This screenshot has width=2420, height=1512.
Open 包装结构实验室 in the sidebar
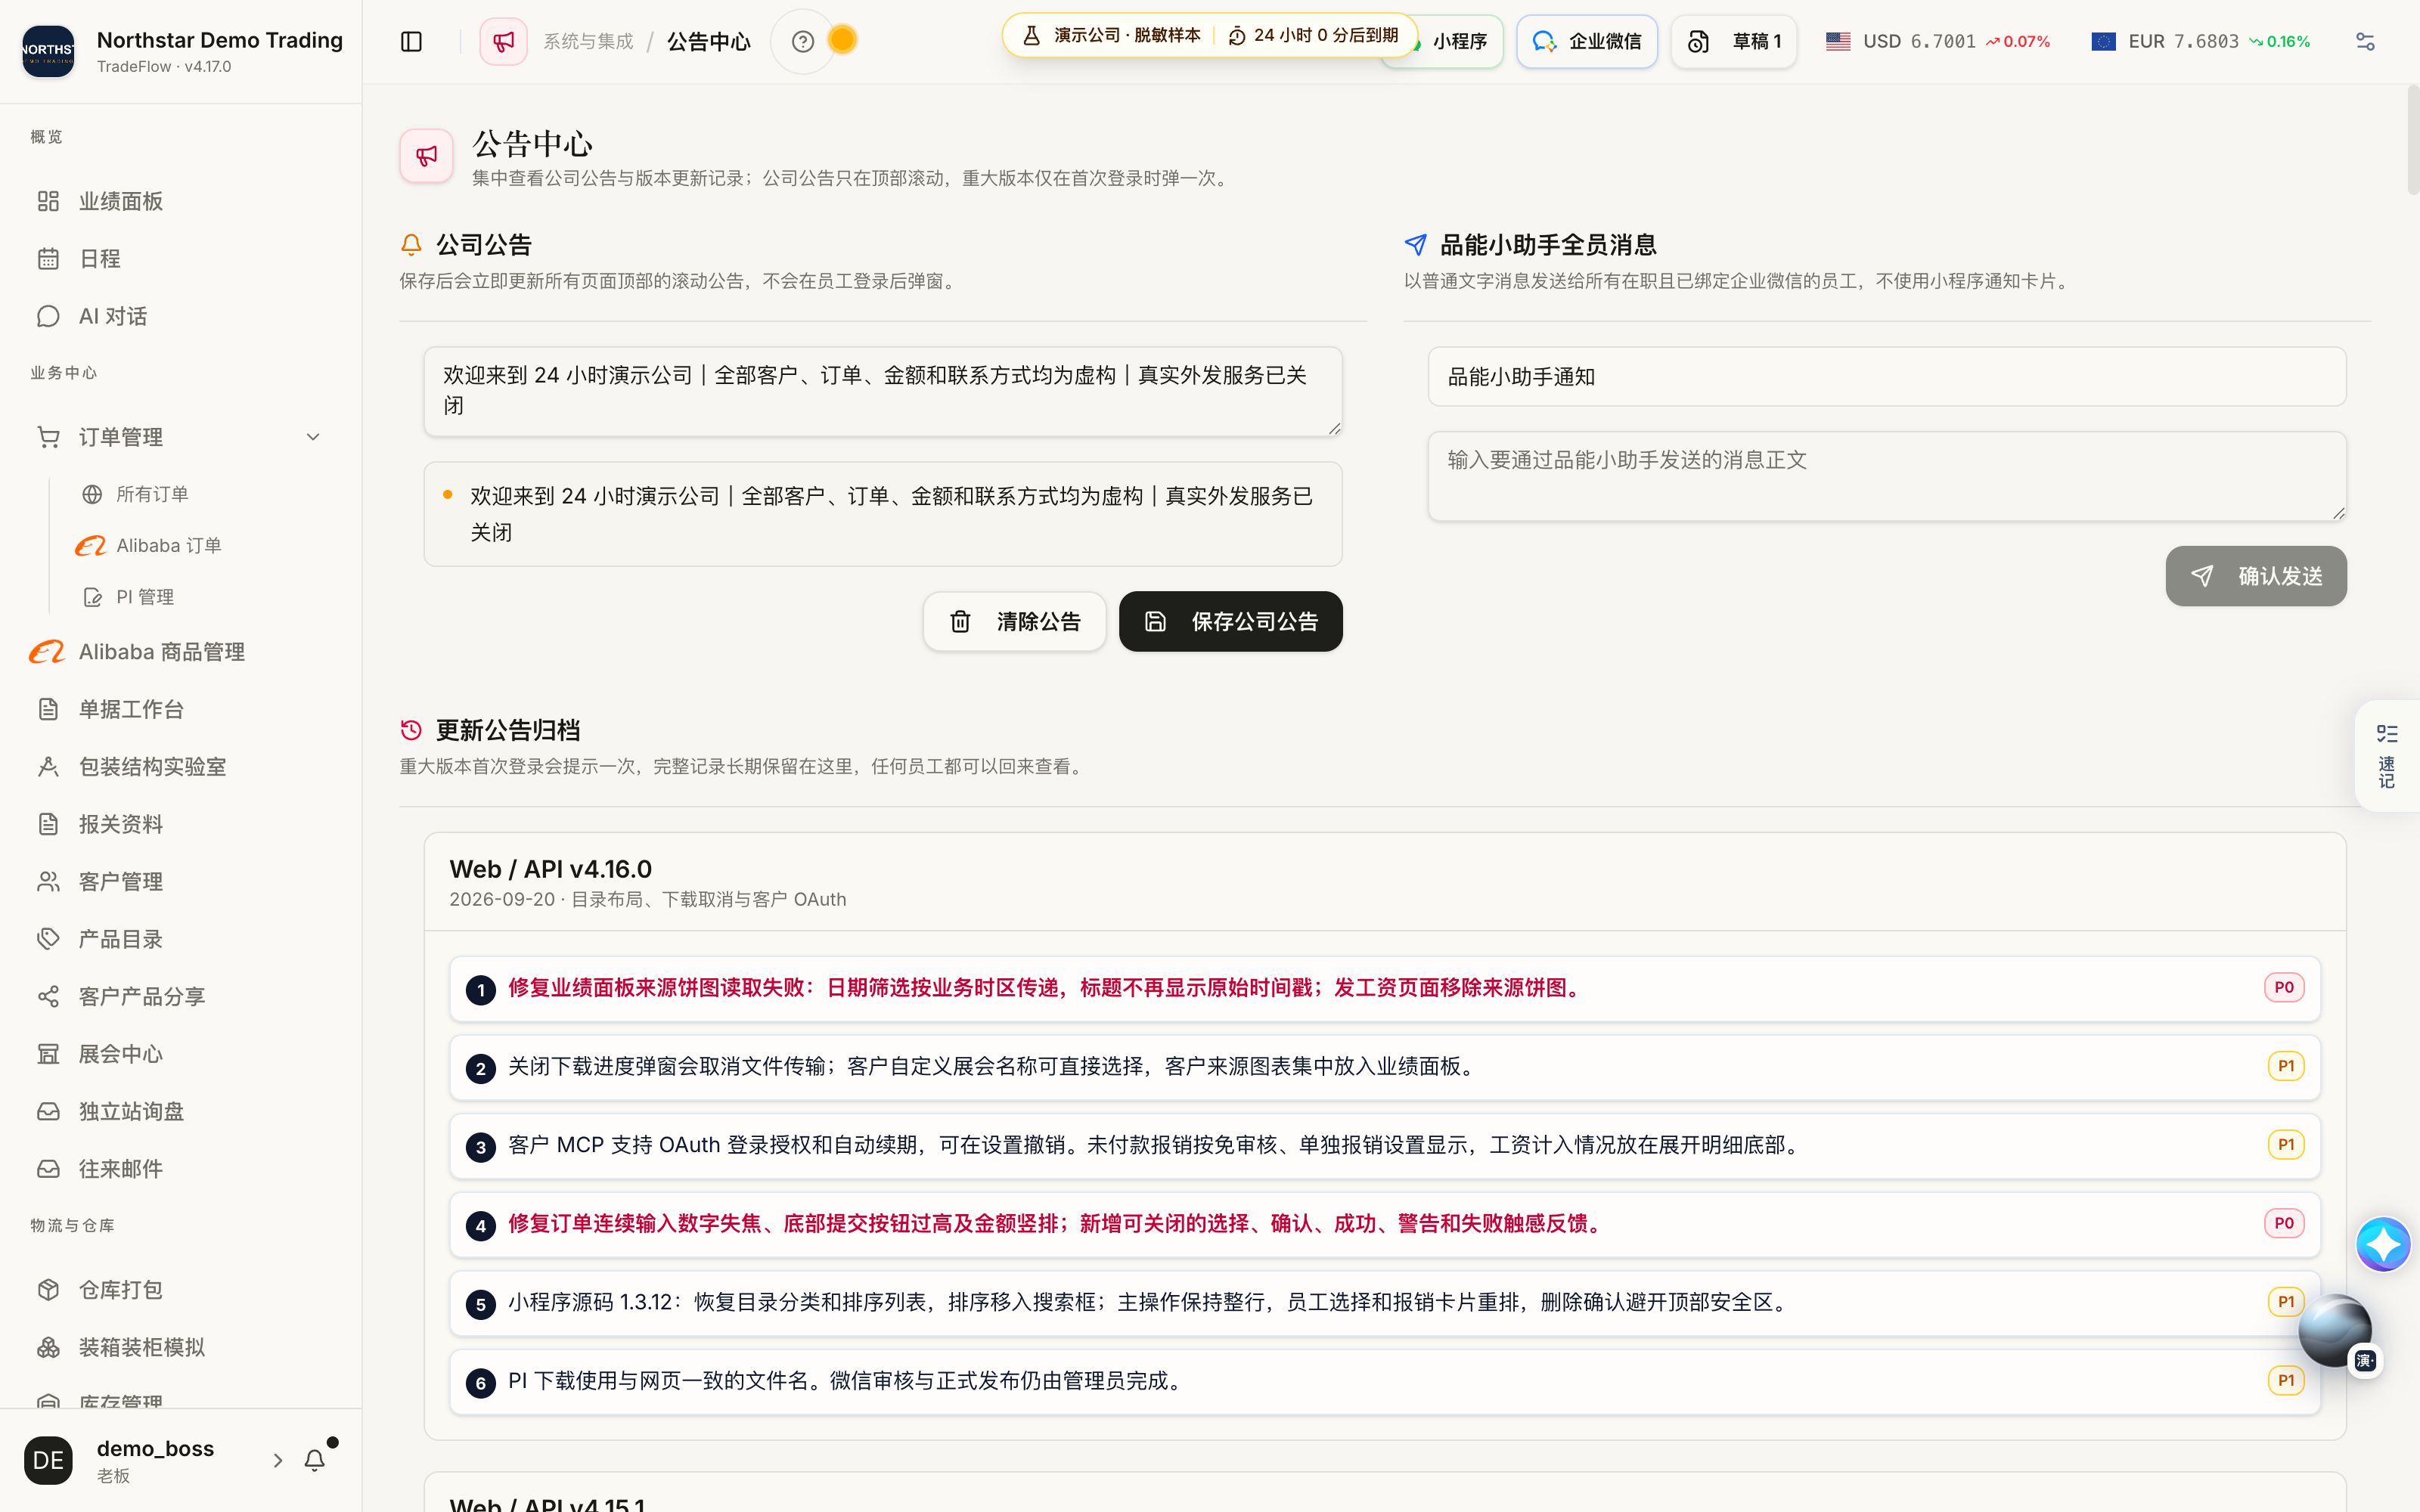pyautogui.click(x=181, y=767)
